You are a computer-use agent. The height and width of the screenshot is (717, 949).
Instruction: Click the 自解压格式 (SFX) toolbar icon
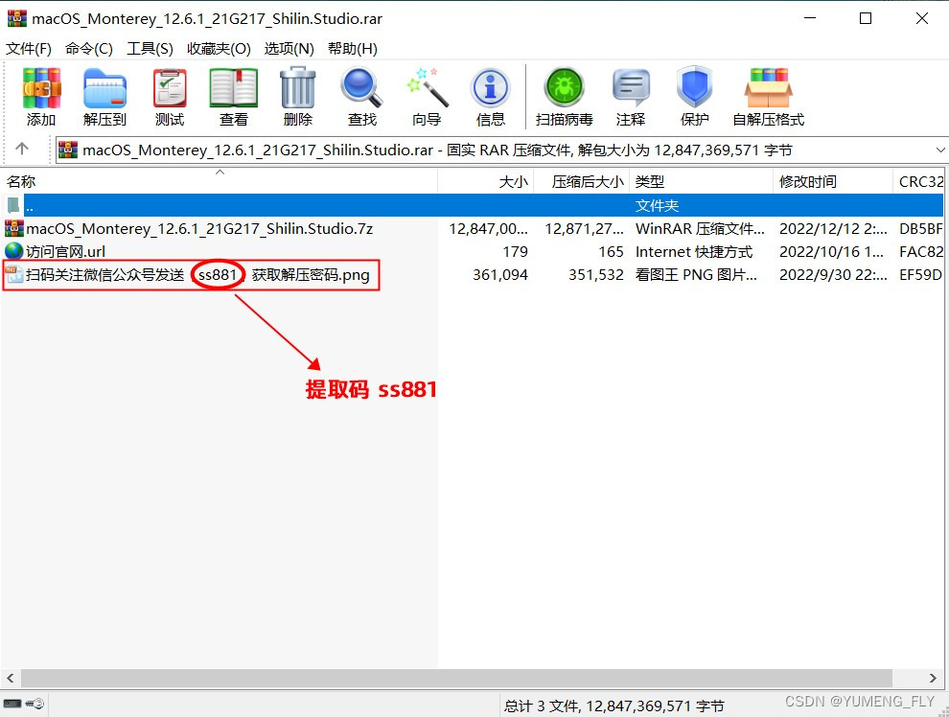[x=768, y=88]
